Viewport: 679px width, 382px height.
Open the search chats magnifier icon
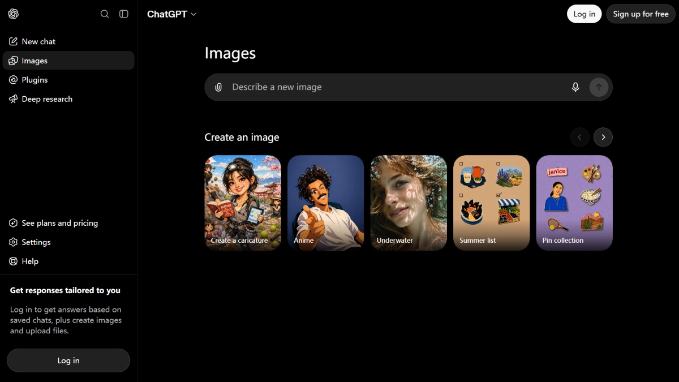coord(105,14)
